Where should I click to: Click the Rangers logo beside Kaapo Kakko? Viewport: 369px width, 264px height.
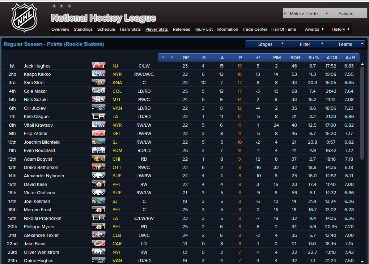coord(98,74)
